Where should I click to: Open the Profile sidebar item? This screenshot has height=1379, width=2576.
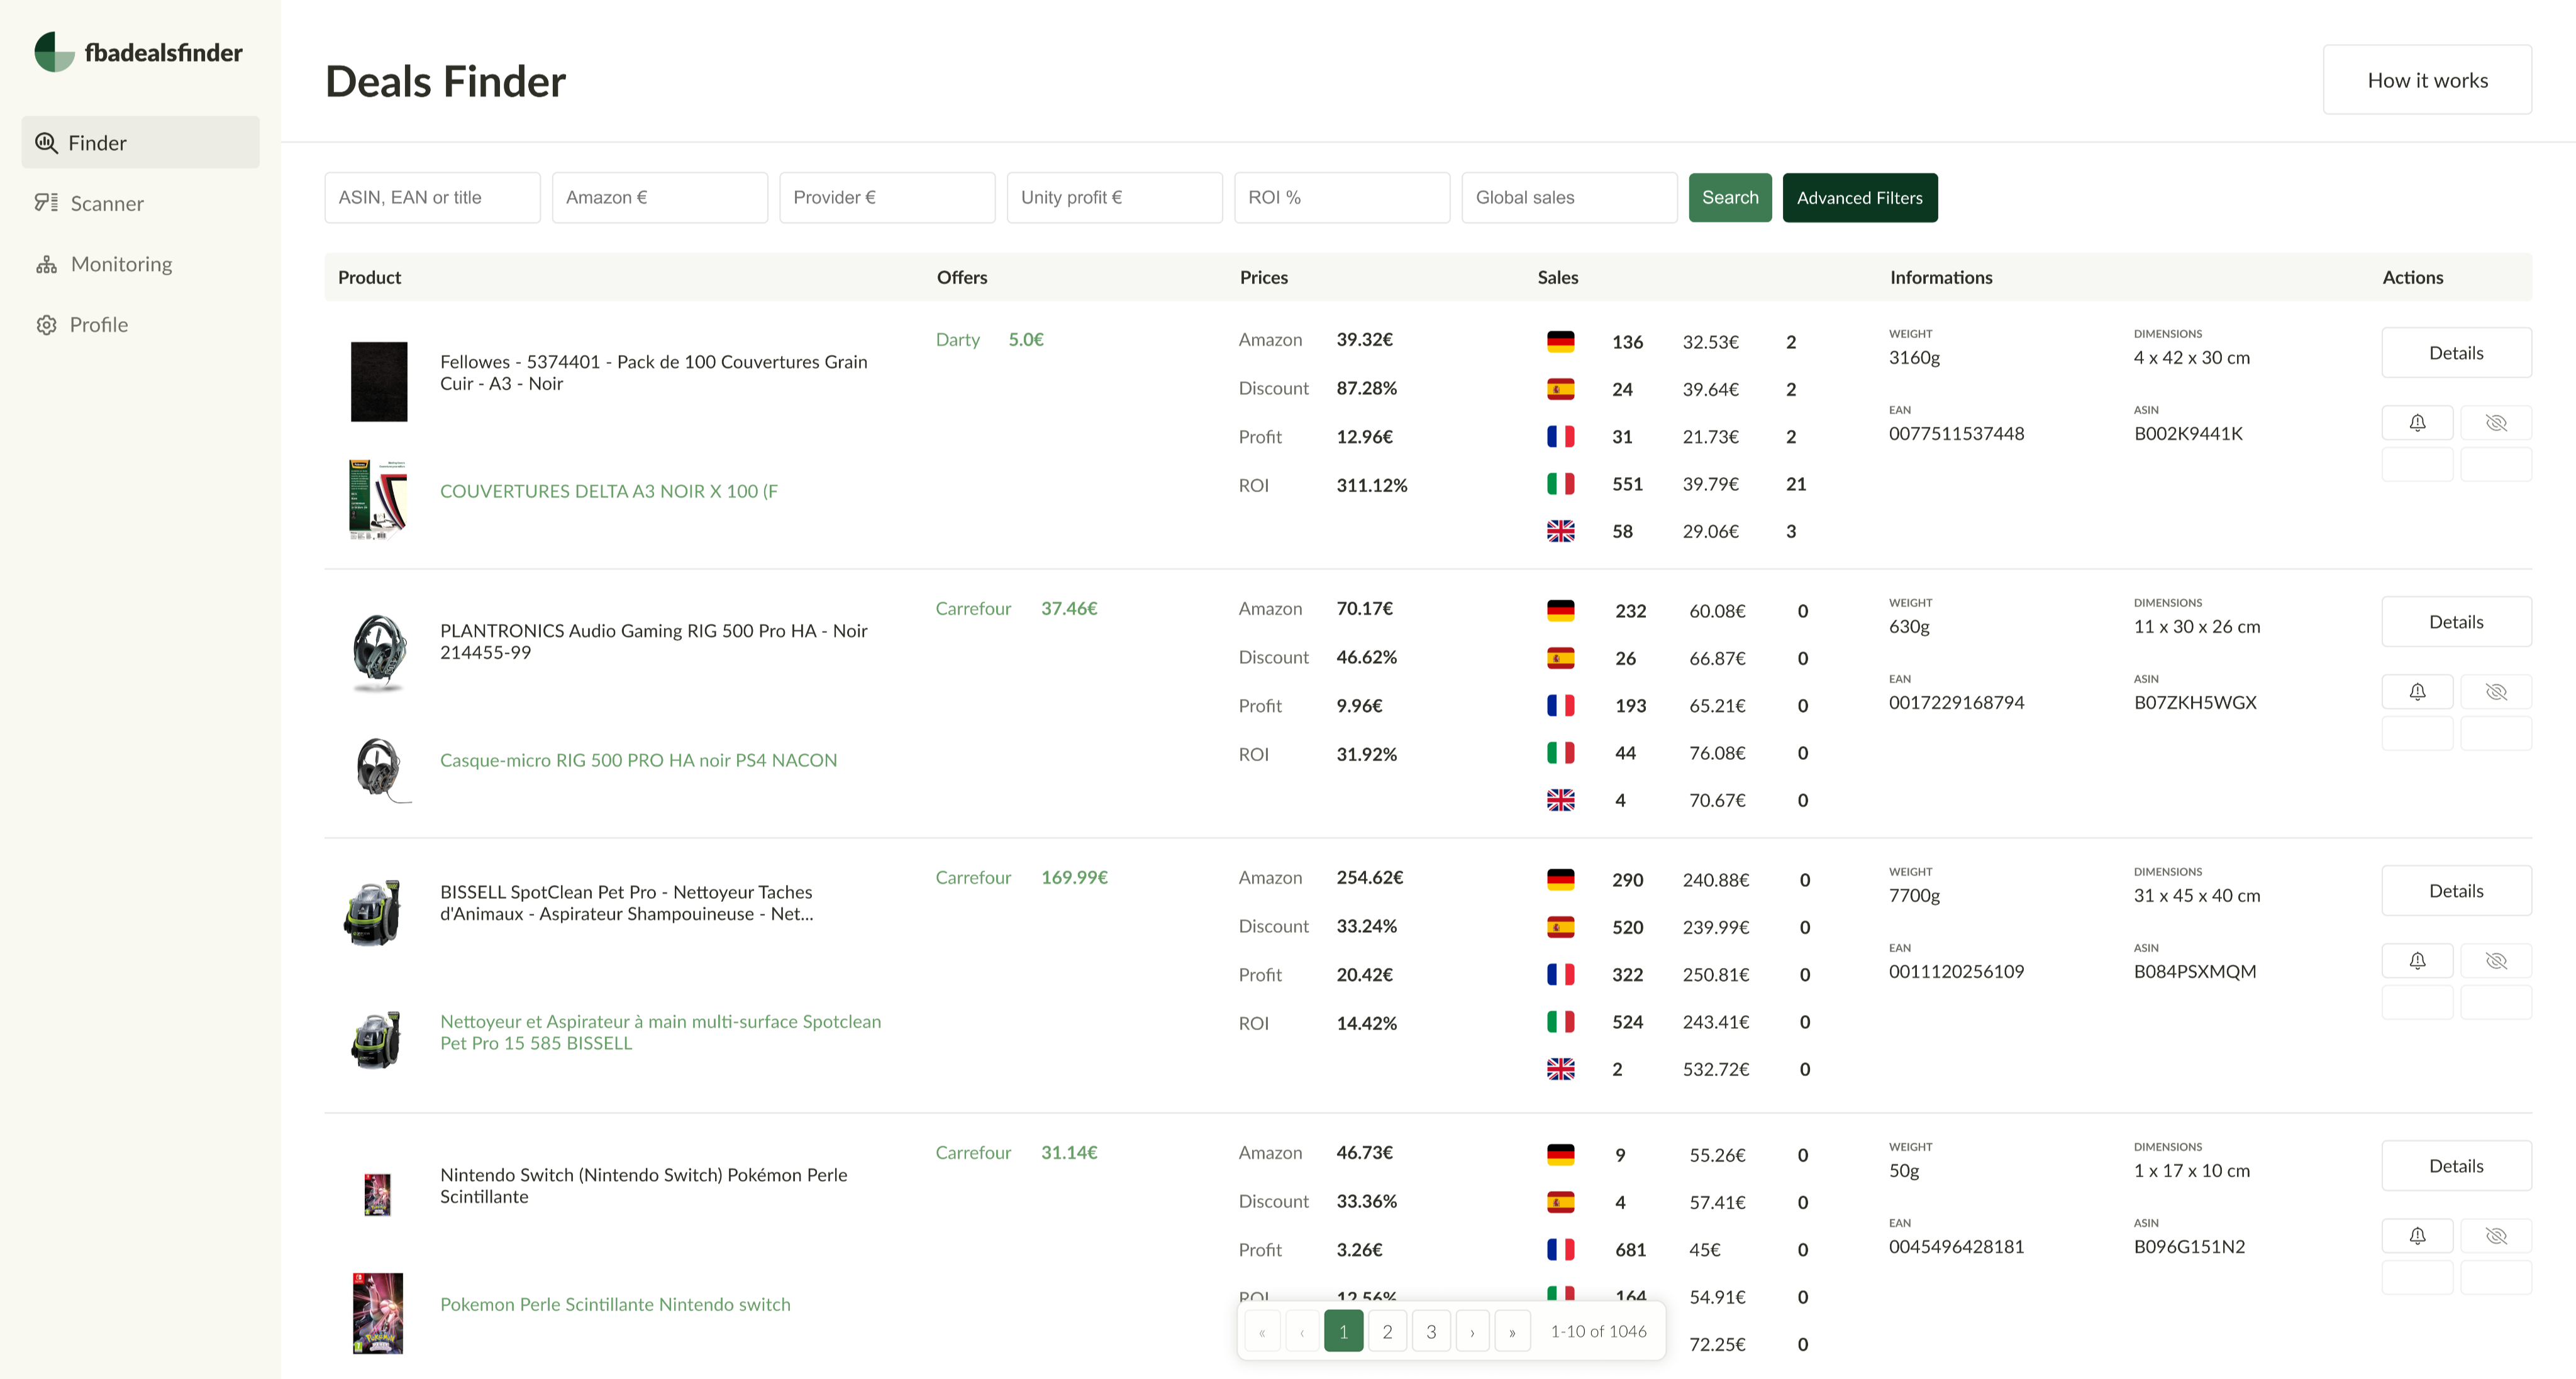(x=140, y=325)
